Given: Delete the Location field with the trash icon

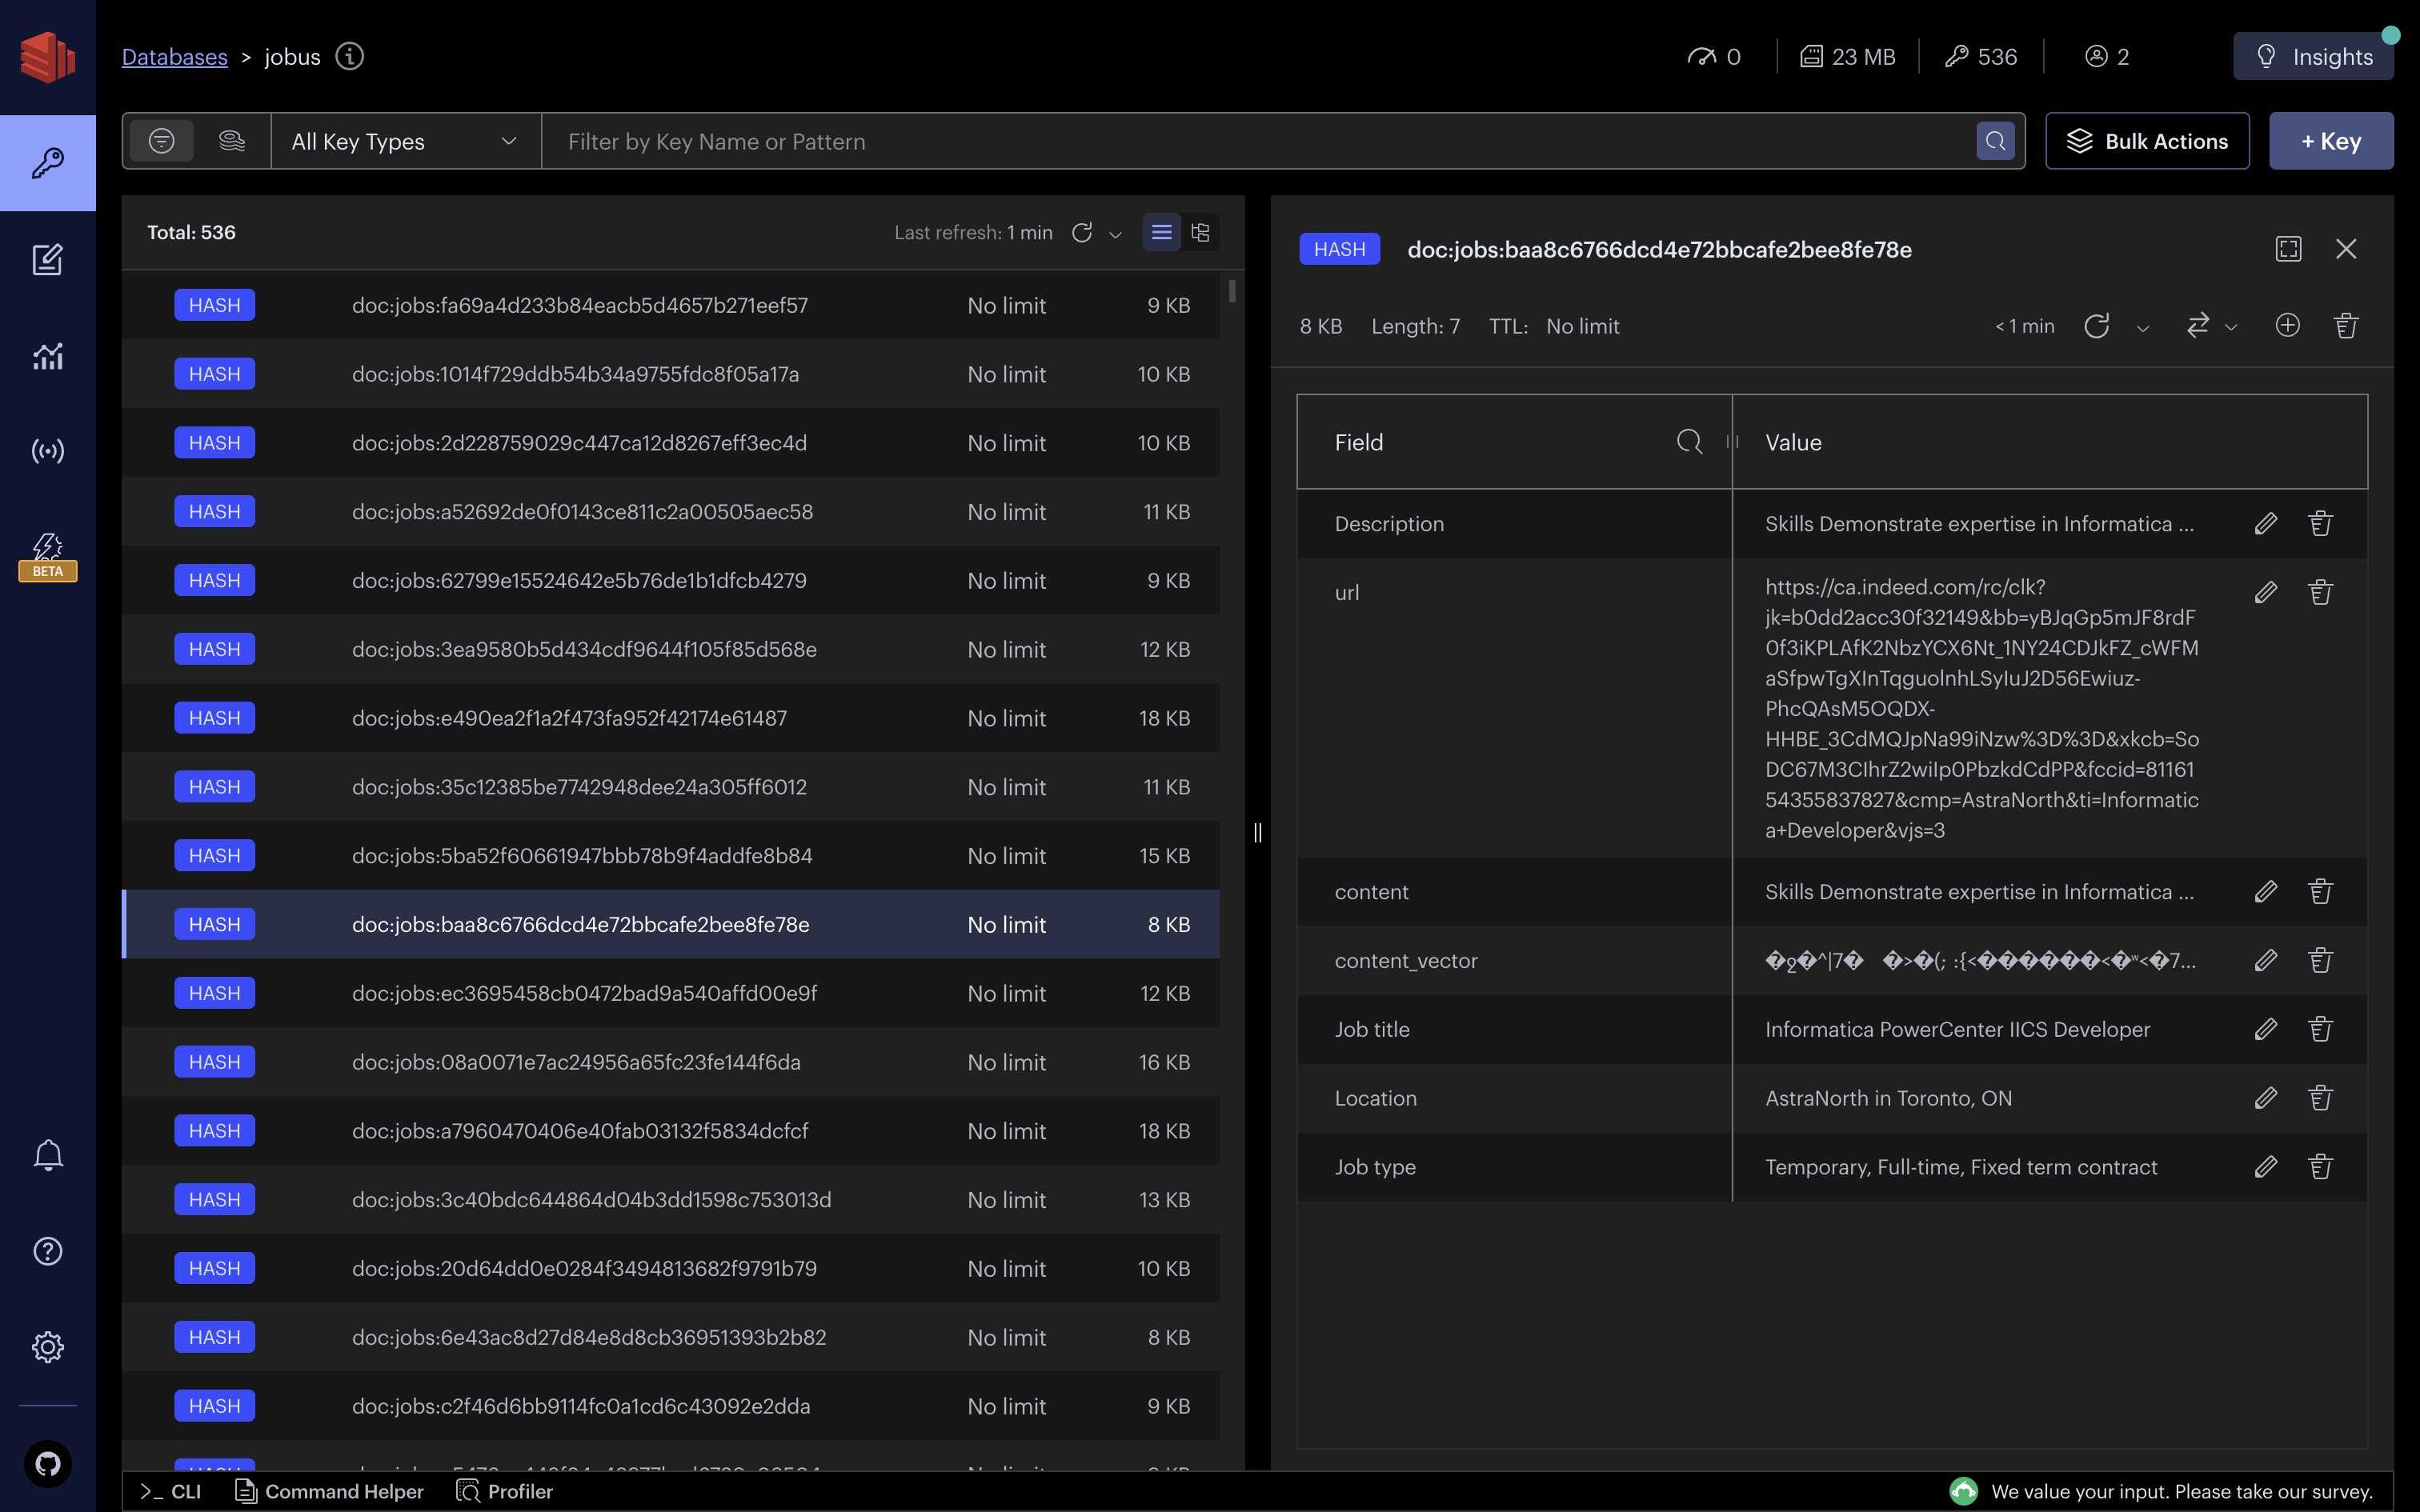Looking at the screenshot, I should [x=2320, y=1098].
